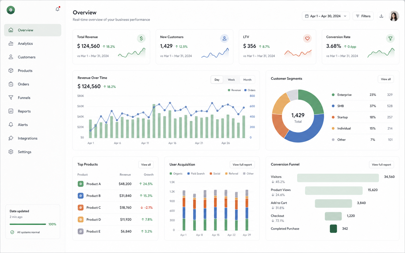Open View full report for User Acquisition

[x=242, y=165]
